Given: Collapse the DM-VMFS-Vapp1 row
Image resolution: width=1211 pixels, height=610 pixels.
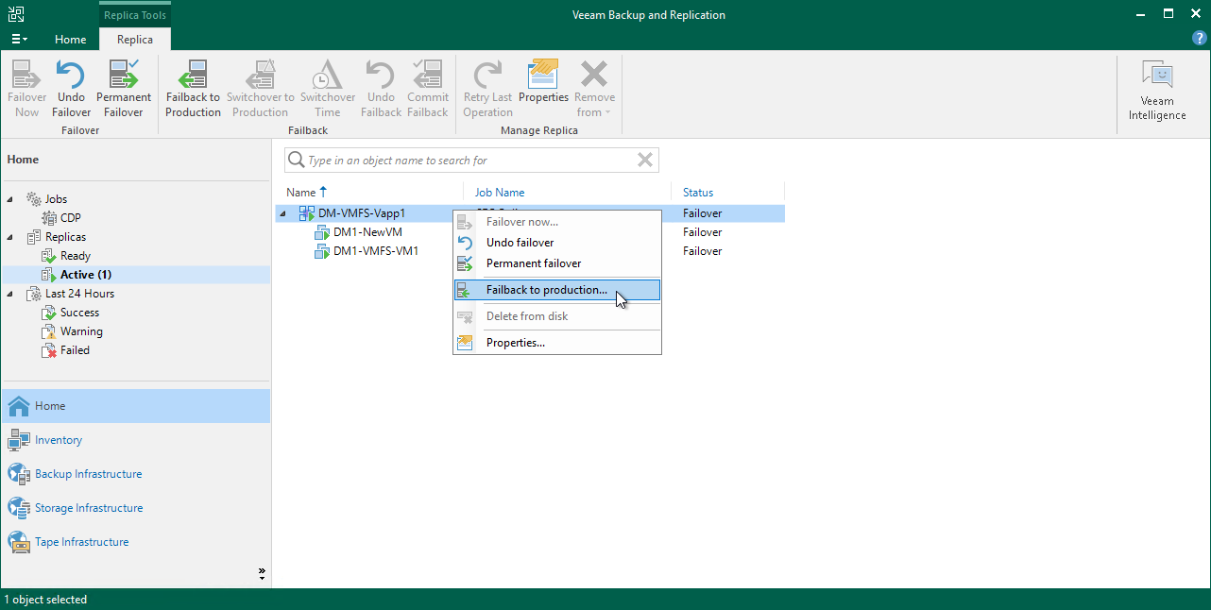Looking at the screenshot, I should [282, 213].
